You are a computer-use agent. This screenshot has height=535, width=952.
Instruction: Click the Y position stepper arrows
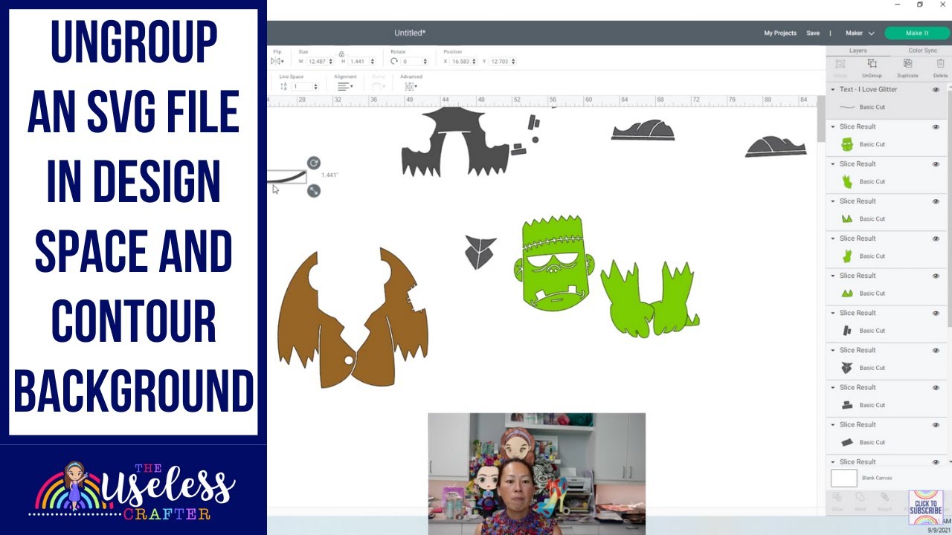pos(513,61)
